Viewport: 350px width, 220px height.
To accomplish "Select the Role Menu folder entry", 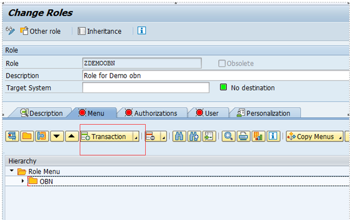I will click(39, 172).
